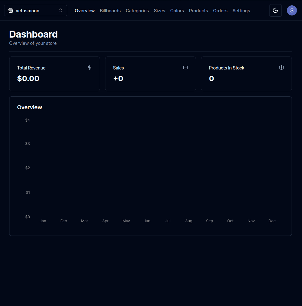Open the Categories page
This screenshot has height=306, width=302.
tap(137, 11)
